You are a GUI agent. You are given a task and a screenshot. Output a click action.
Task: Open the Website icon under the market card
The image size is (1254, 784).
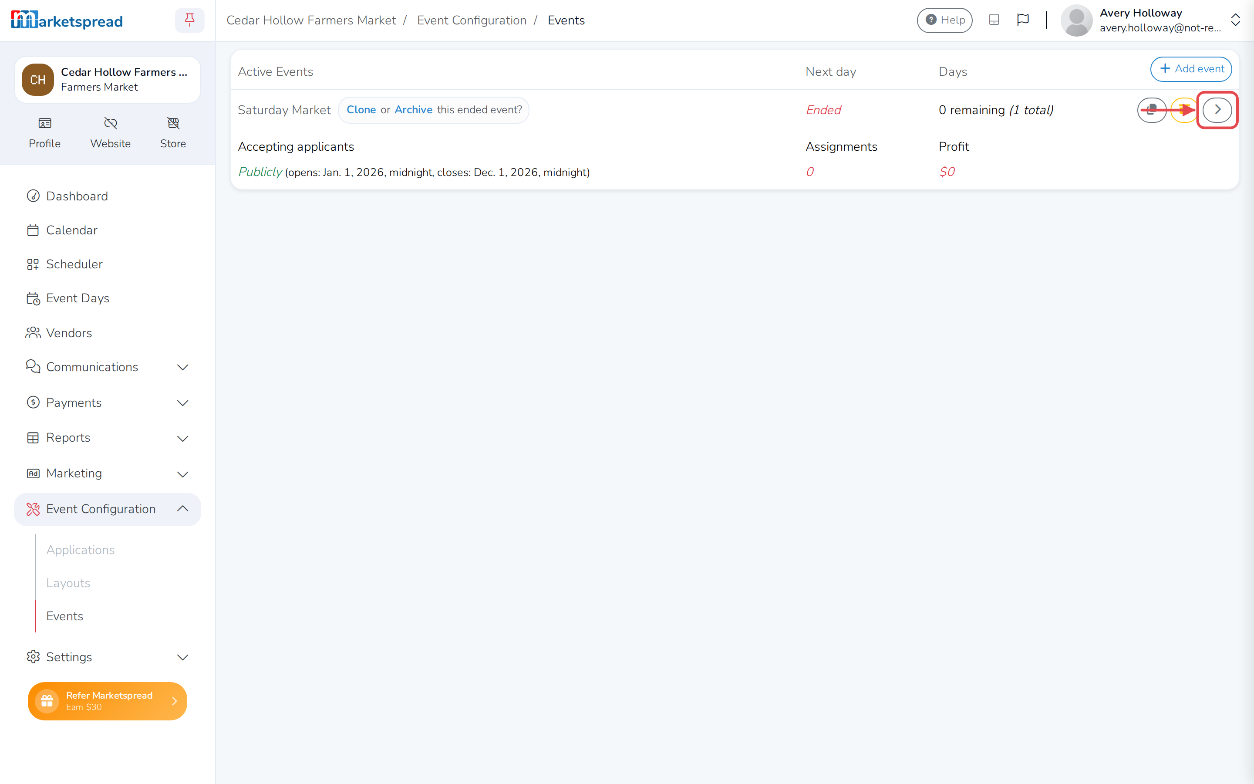click(x=110, y=133)
